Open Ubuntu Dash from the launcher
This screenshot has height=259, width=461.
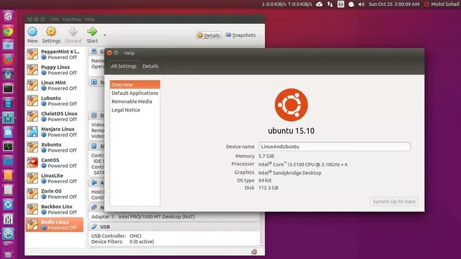8,16
